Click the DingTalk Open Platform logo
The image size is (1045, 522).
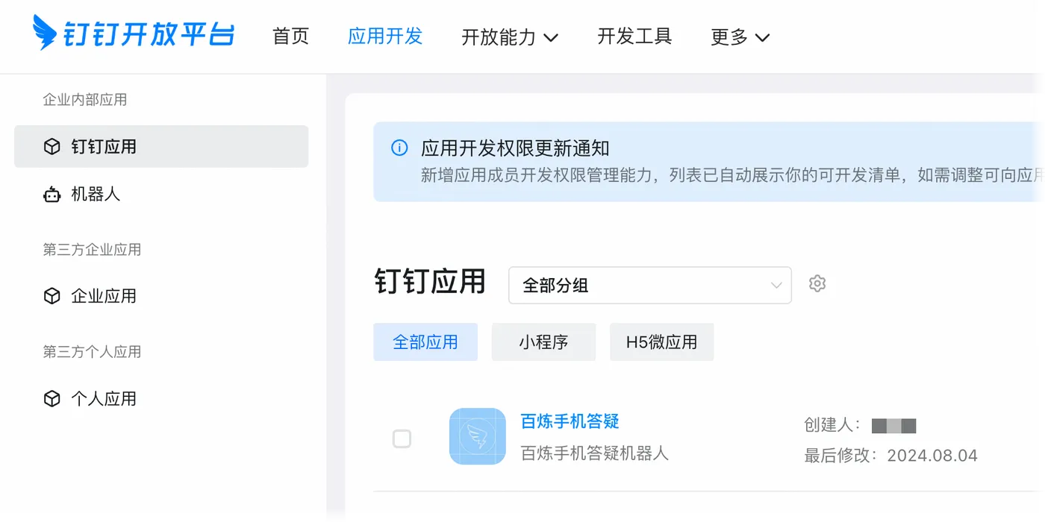134,34
